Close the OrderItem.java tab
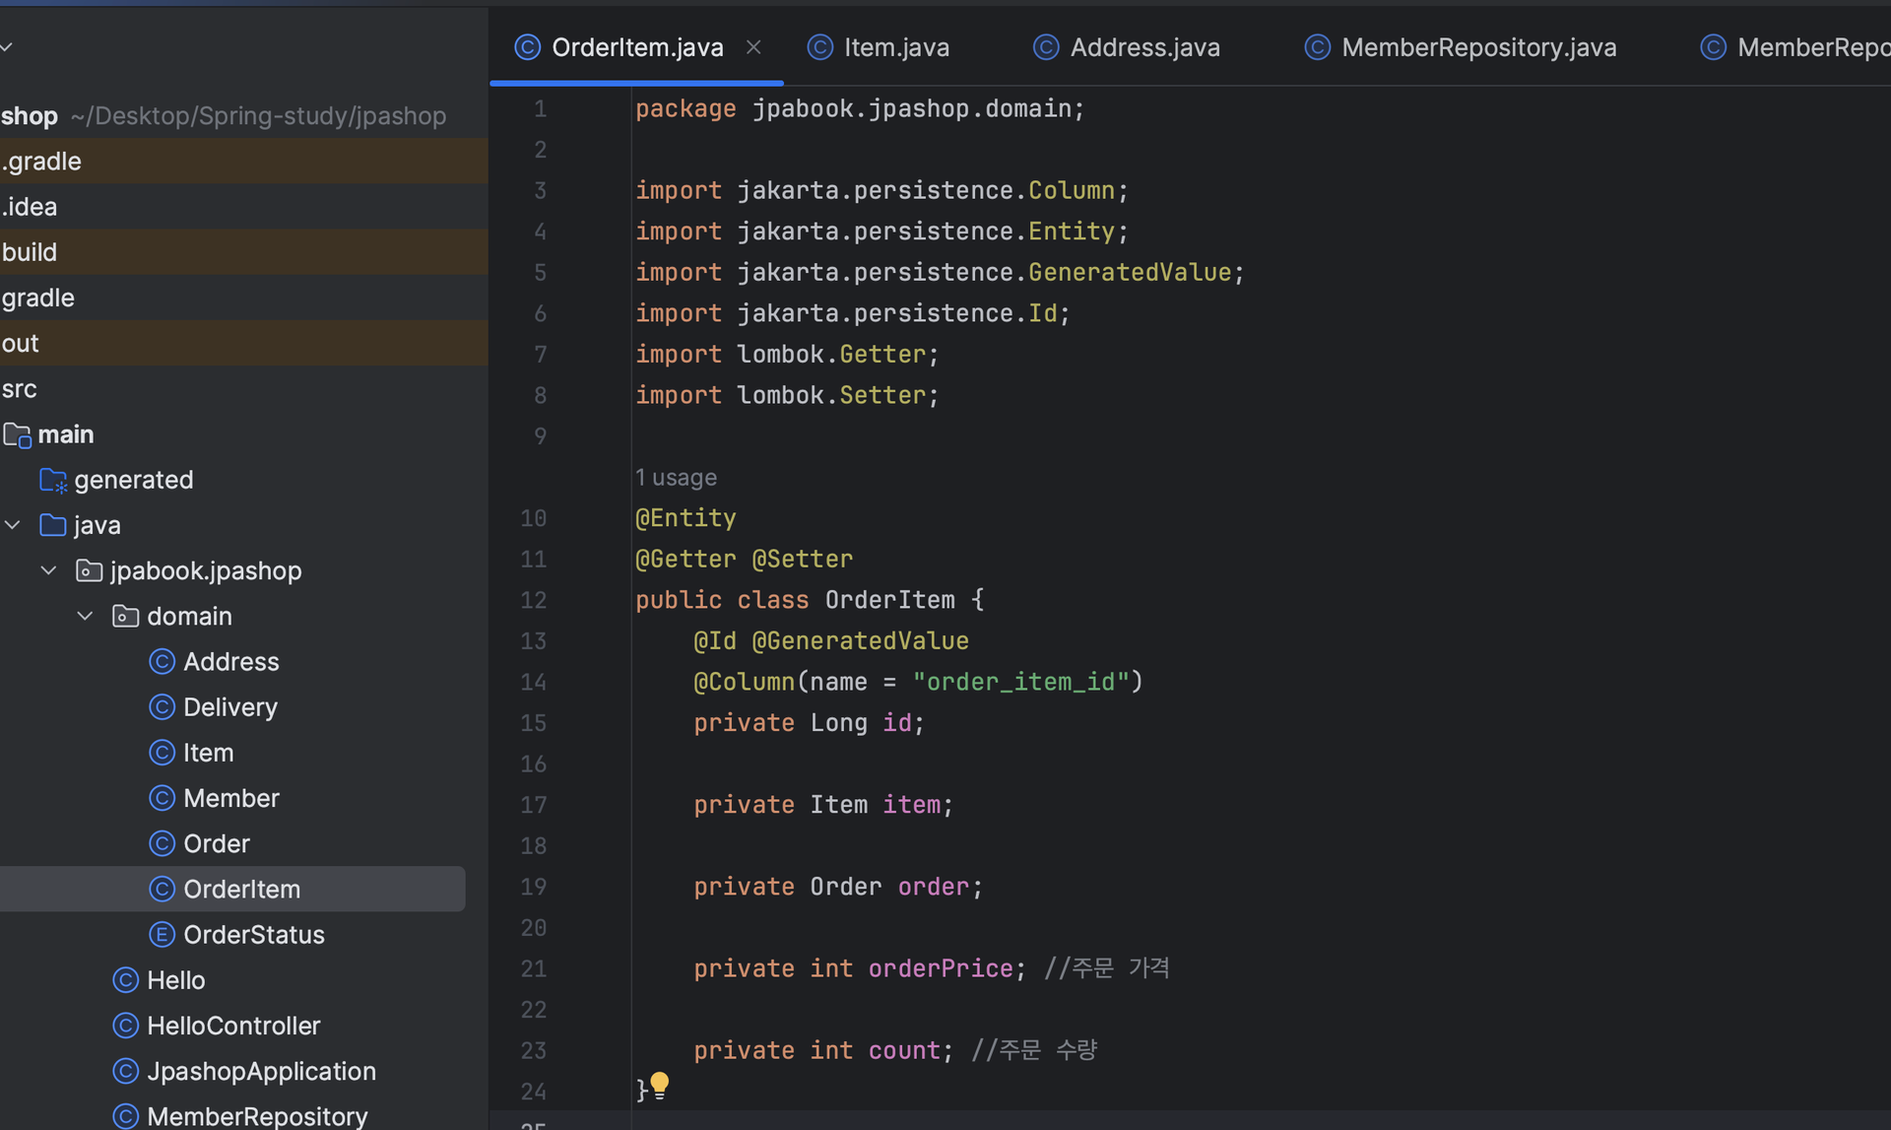The image size is (1891, 1130). point(753,47)
